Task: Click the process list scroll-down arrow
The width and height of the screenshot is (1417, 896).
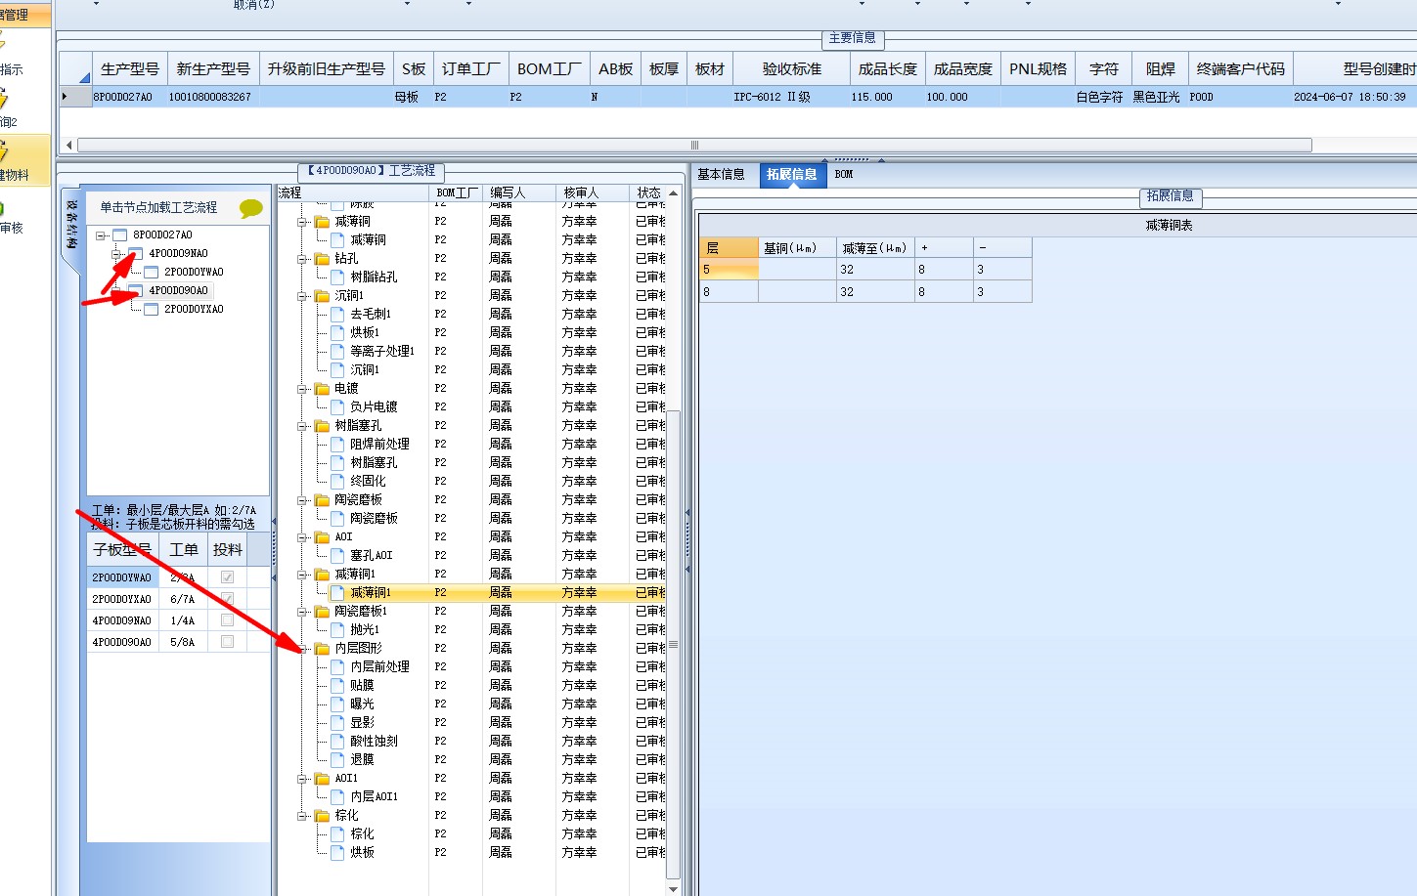Action: coord(673,888)
